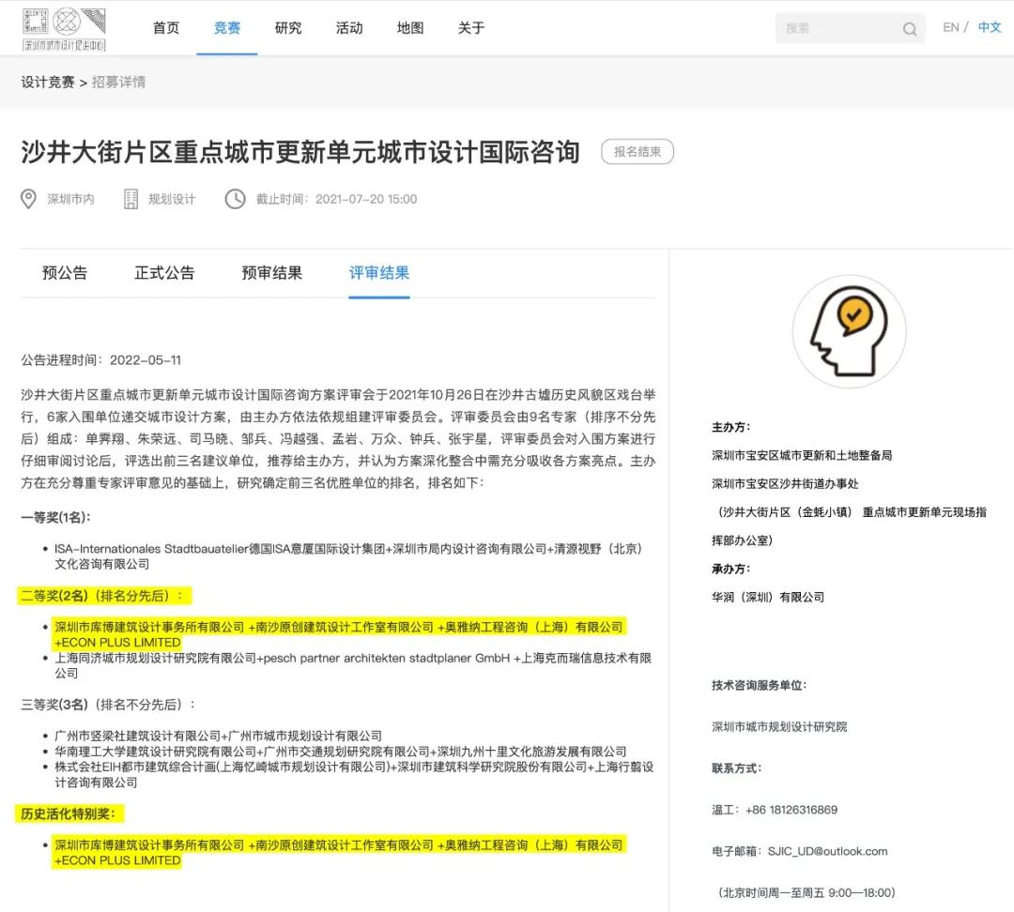Open the 首页 menu item
The image size is (1014, 912).
pyautogui.click(x=166, y=28)
